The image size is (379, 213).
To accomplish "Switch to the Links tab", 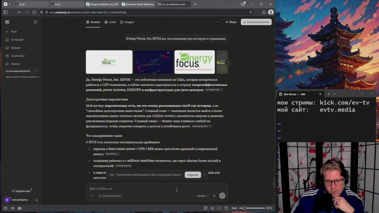I will 110,22.
